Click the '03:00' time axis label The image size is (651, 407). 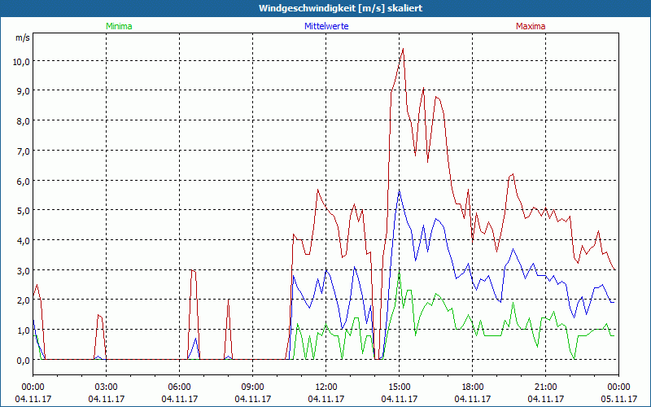coord(107,387)
